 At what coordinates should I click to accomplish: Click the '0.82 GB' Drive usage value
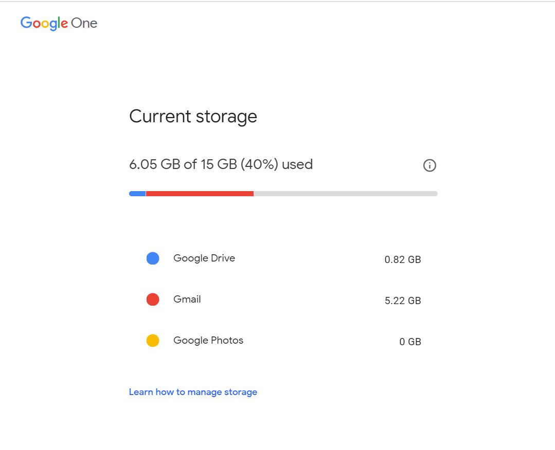tap(403, 259)
